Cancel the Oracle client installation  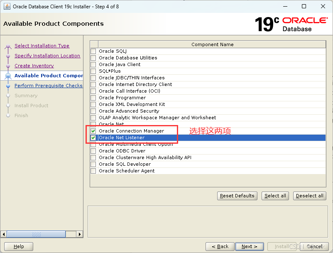(314, 246)
